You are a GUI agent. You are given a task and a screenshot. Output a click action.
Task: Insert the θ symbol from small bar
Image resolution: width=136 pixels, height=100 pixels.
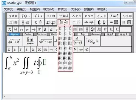[15, 30]
